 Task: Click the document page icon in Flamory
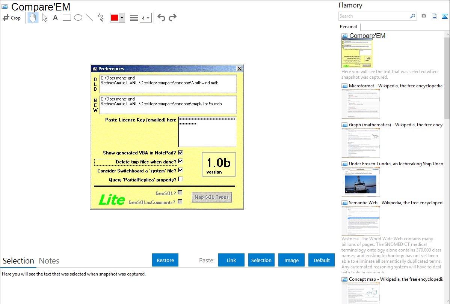tap(434, 16)
